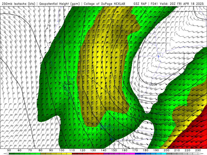Click the 100 tick label on color scale
Screen dimensions: 207x155
[x=62, y=150]
